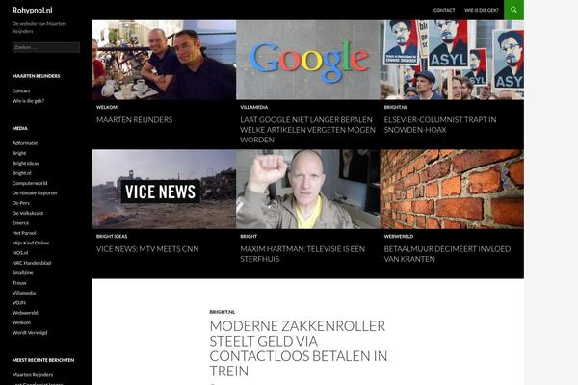
Task: Open the Google logo article thumbnail
Action: click(x=308, y=60)
